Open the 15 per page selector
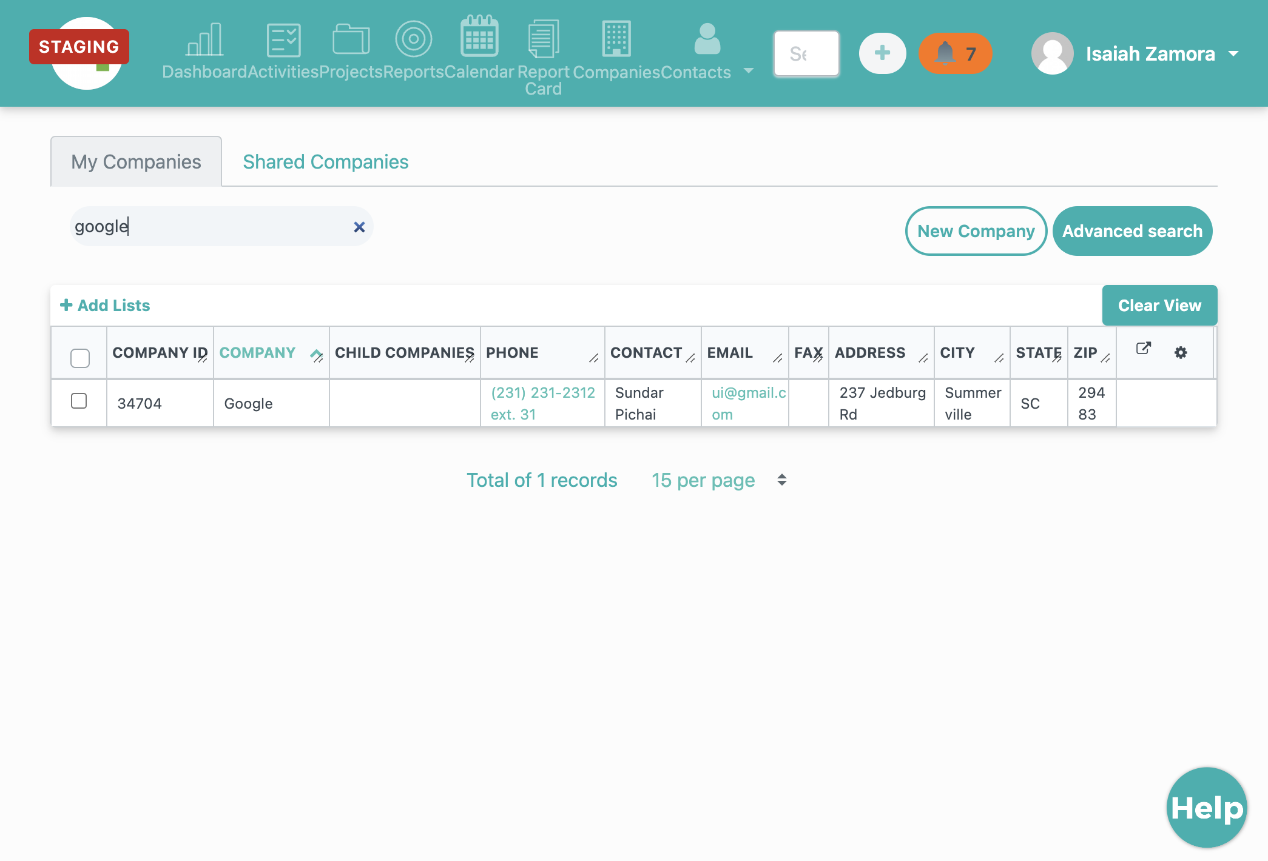The width and height of the screenshot is (1268, 861). pos(719,480)
